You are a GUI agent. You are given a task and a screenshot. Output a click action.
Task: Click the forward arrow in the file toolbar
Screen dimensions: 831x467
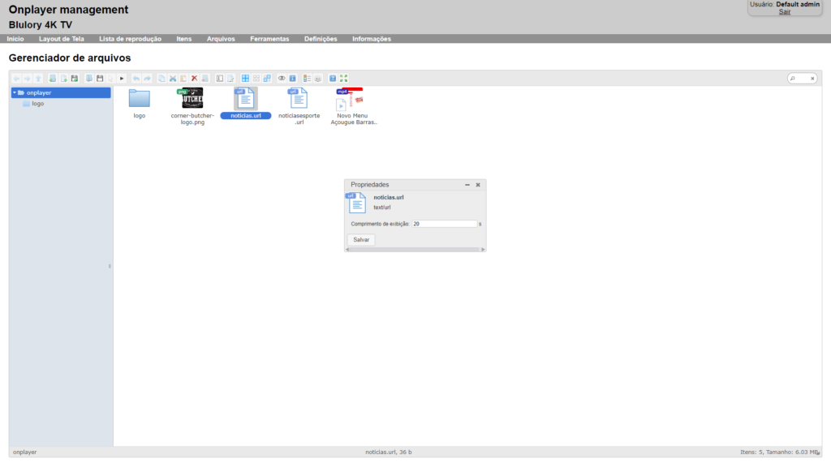coord(27,79)
